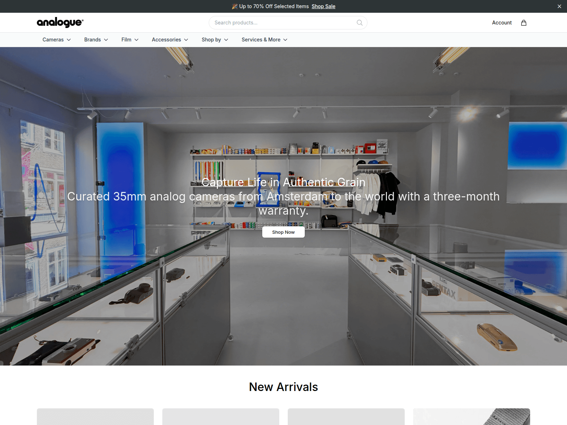Open the Accessories dropdown
The width and height of the screenshot is (567, 425).
(170, 40)
